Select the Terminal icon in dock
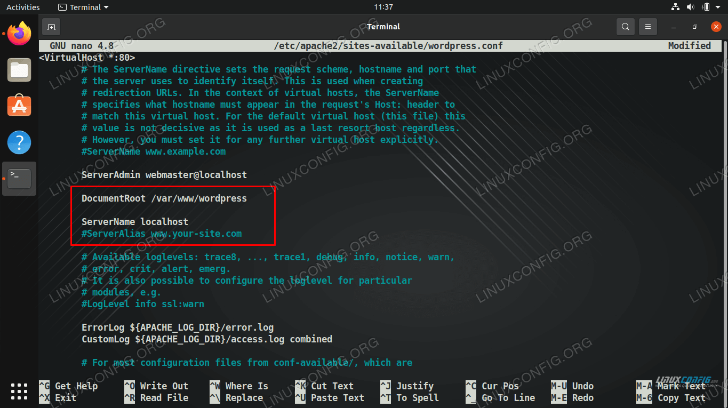The width and height of the screenshot is (728, 408). point(19,179)
